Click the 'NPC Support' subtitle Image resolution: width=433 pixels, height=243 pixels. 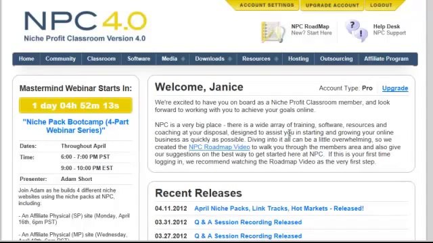click(390, 33)
